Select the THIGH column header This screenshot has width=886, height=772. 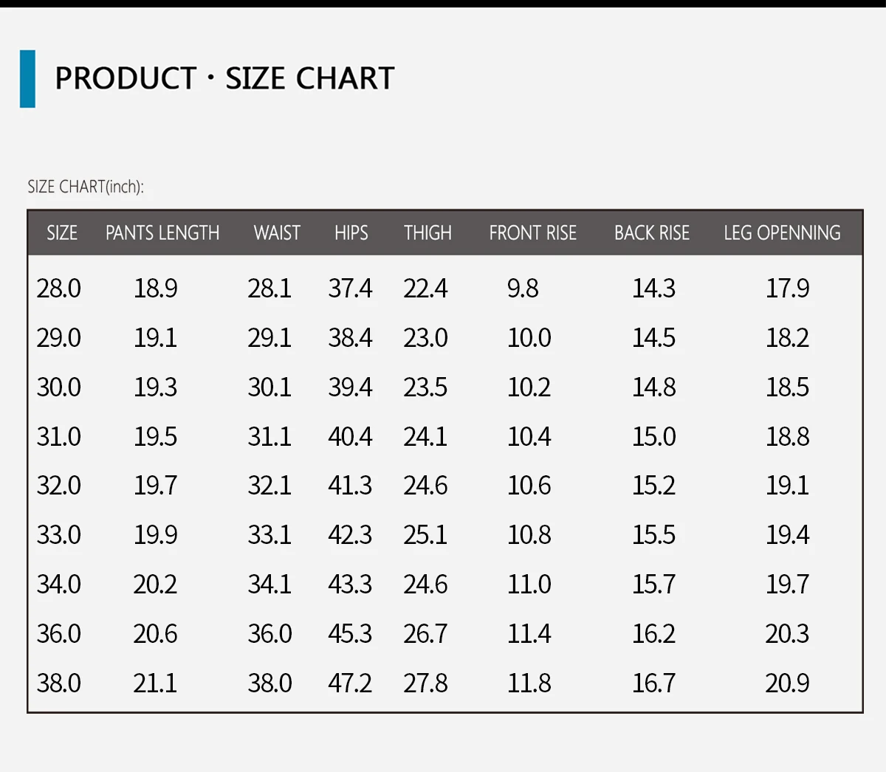pyautogui.click(x=427, y=233)
